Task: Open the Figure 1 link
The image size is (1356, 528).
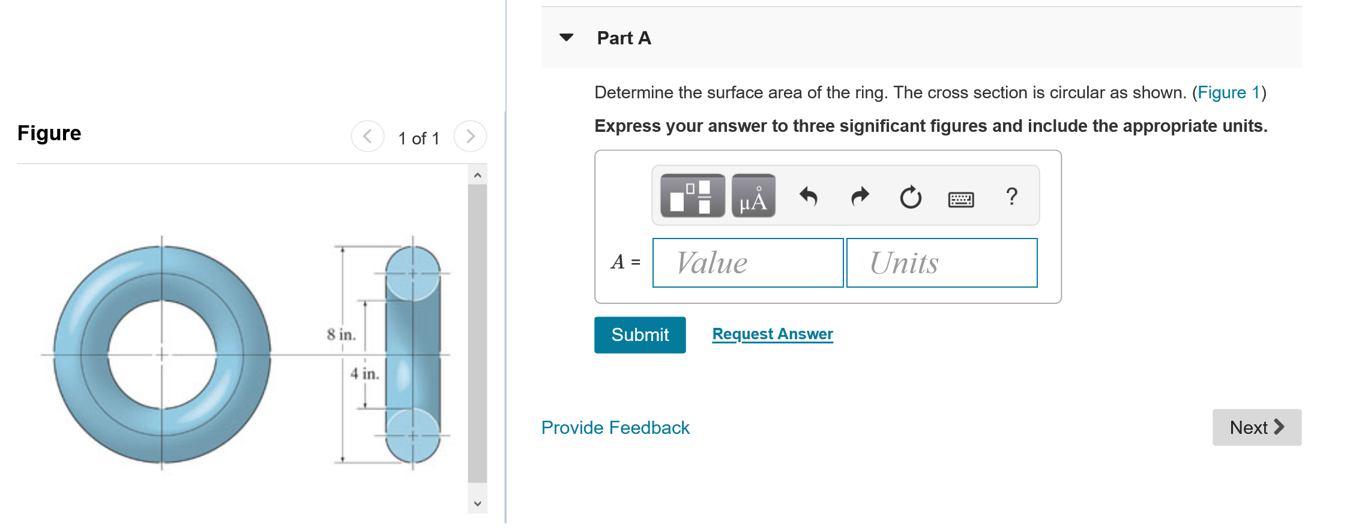Action: coord(1229,92)
